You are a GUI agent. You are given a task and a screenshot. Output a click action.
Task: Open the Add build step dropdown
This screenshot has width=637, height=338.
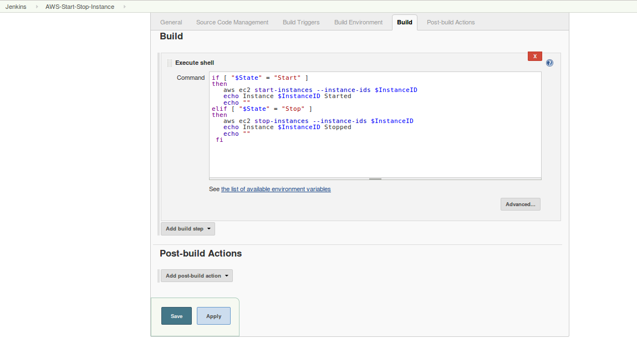187,229
